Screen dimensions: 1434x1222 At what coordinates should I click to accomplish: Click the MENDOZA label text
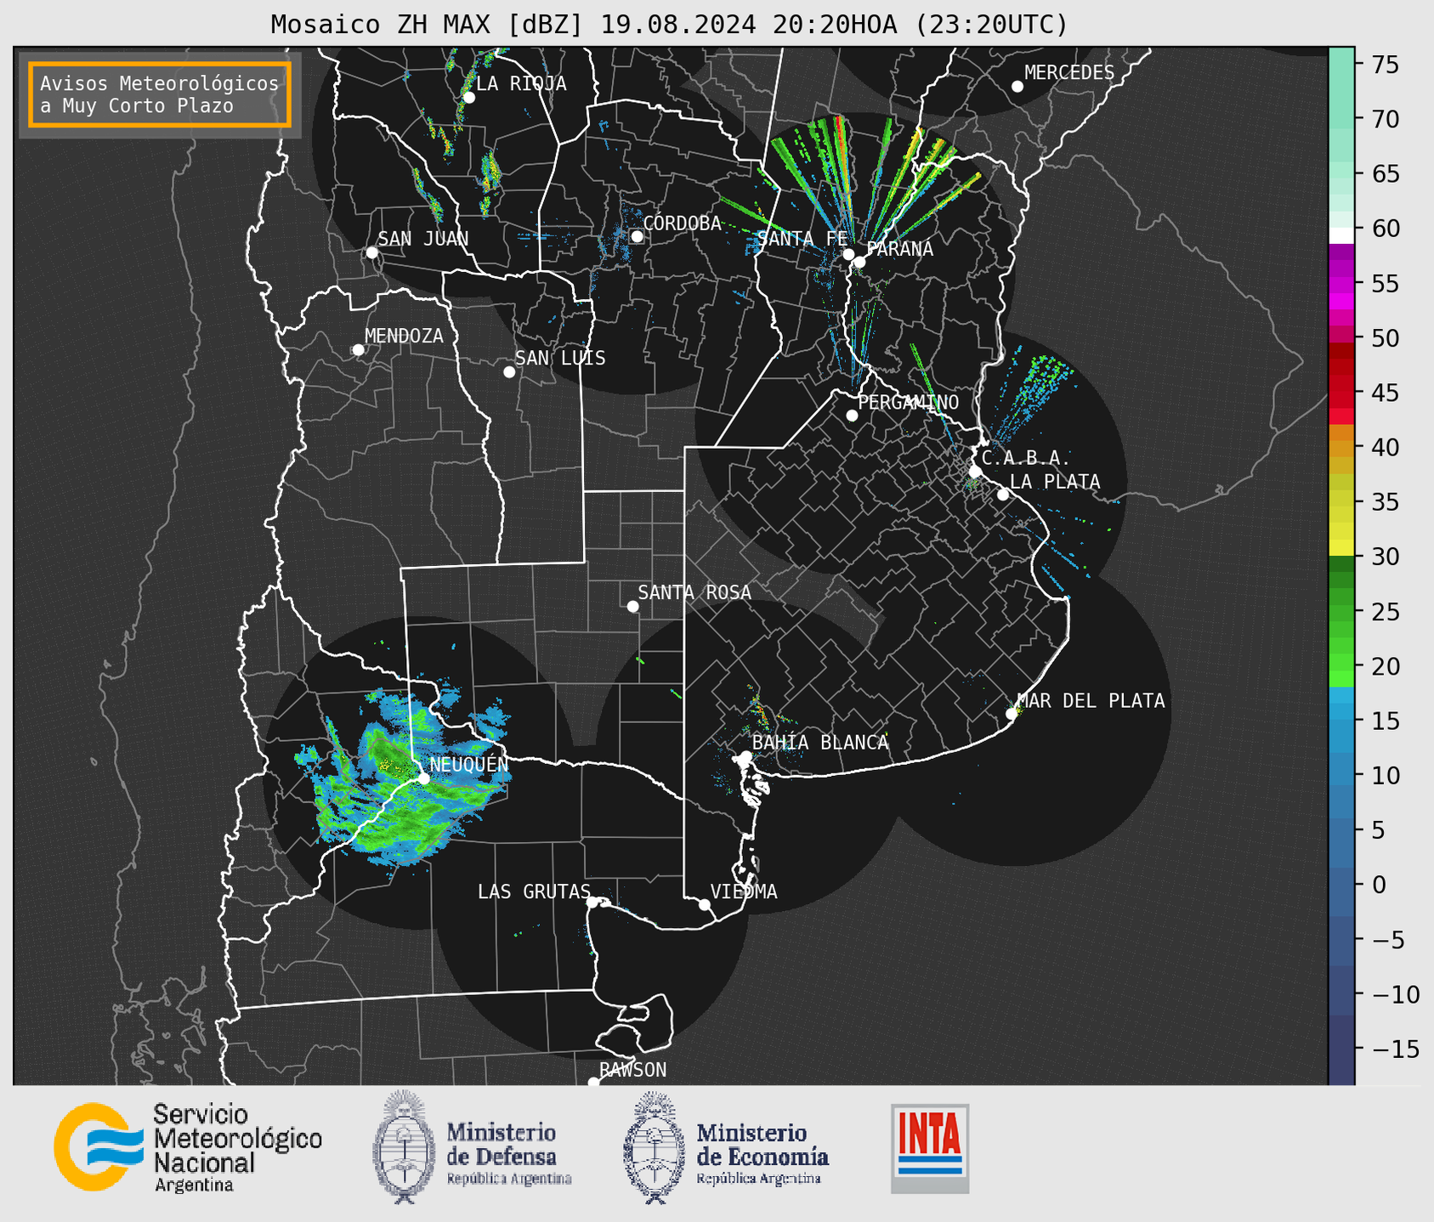coord(404,336)
